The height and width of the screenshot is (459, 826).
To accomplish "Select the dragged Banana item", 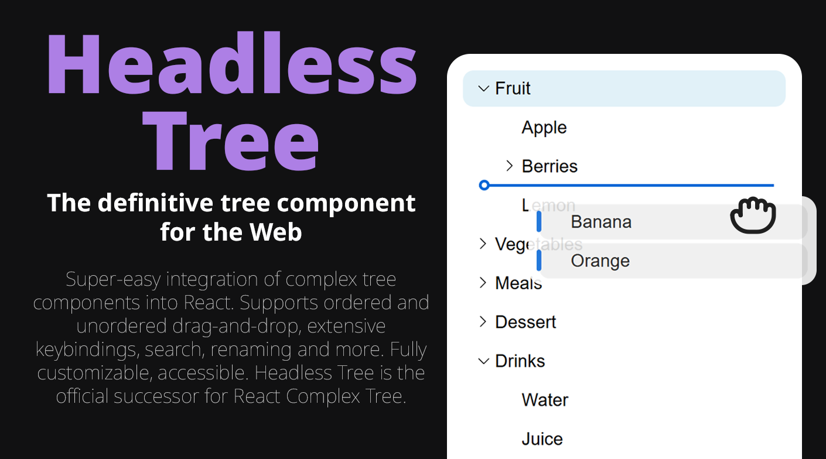I will tap(600, 221).
